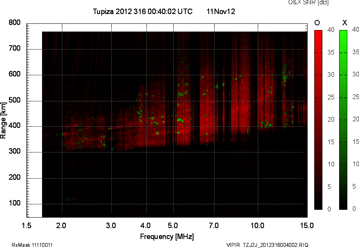Click the 600 range tick label
The width and height of the screenshot is (359, 248).
14,74
